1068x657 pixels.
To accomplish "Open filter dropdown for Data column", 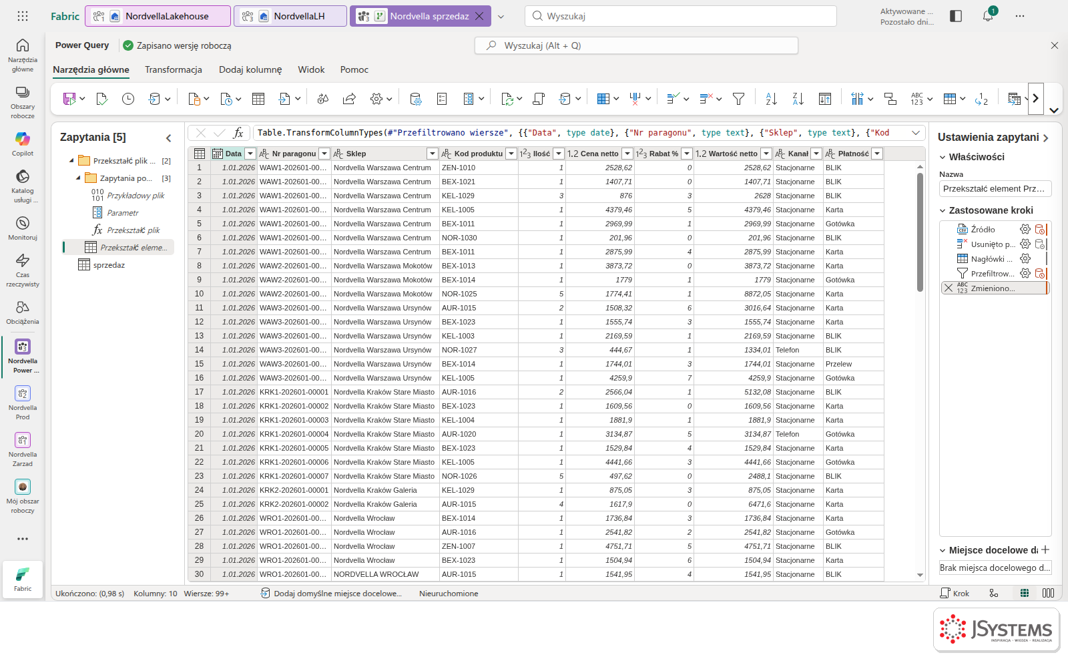I will (250, 154).
